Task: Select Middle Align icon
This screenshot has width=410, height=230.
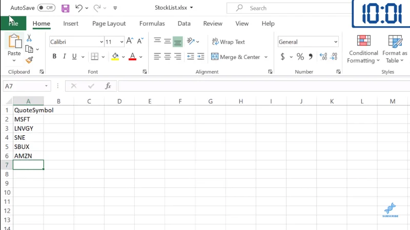Action: [168, 41]
